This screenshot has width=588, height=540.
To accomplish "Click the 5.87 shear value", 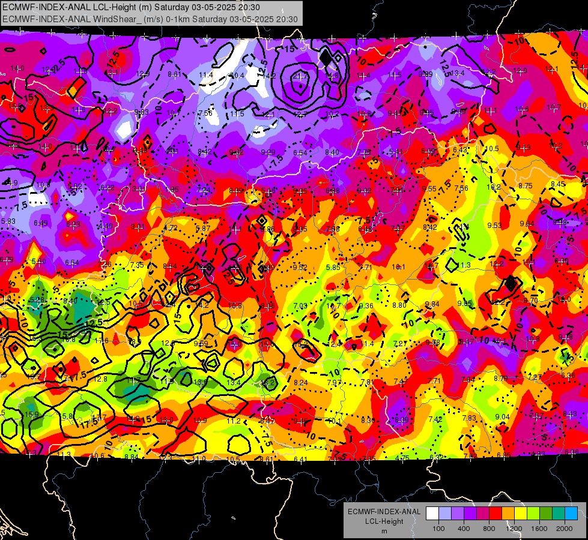I will (x=203, y=228).
